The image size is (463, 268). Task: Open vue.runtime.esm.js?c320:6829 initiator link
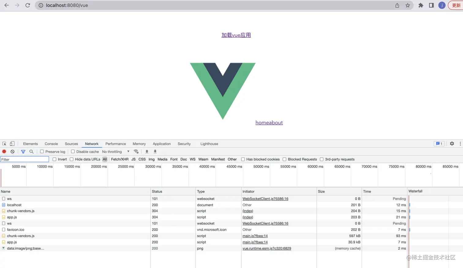[267, 248]
